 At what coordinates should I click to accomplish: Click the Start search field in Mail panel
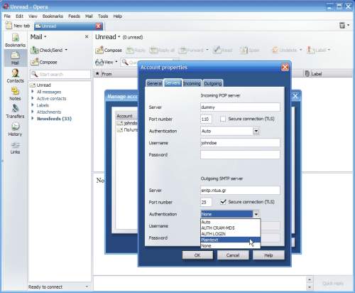pos(60,74)
